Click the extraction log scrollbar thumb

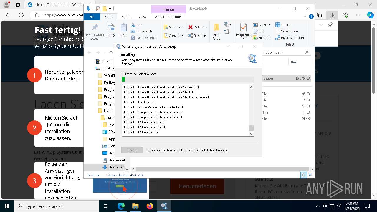[x=251, y=128]
